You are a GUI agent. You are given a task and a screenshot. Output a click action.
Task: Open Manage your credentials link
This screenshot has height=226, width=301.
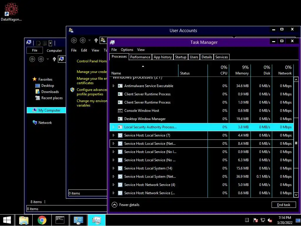click(92, 72)
